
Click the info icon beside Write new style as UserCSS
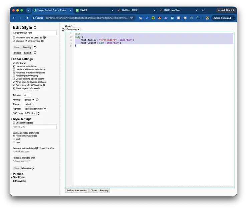44,37
